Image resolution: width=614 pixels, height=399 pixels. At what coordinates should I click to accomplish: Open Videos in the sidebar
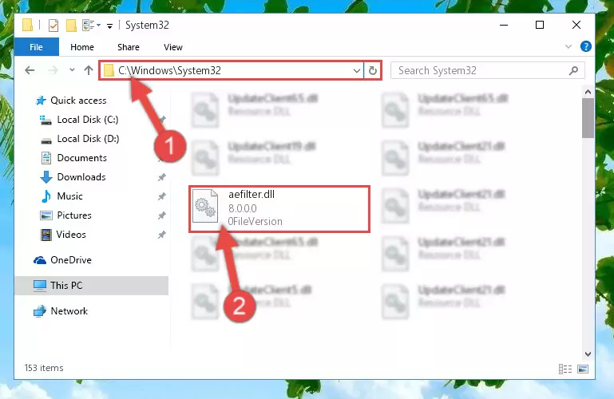(x=71, y=235)
